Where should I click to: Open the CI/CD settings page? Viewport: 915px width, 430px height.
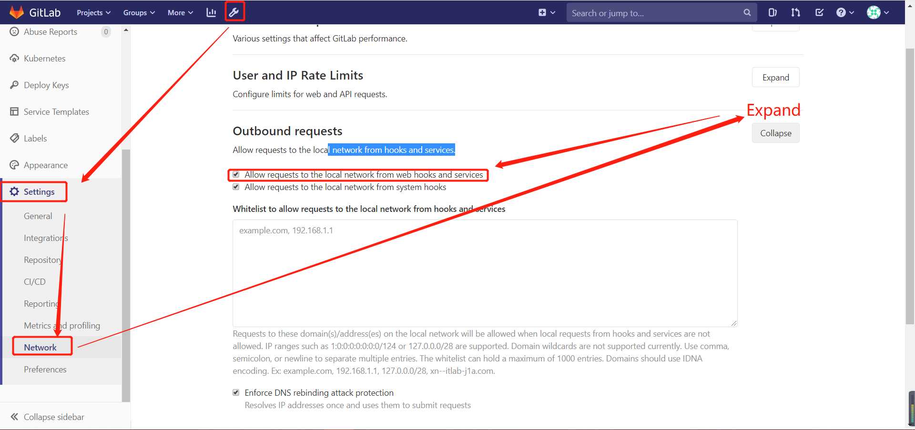pos(35,281)
